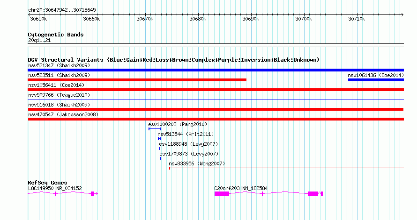Open C20orf203|NM_182584 gene label
417x220 pixels.
coord(241,188)
